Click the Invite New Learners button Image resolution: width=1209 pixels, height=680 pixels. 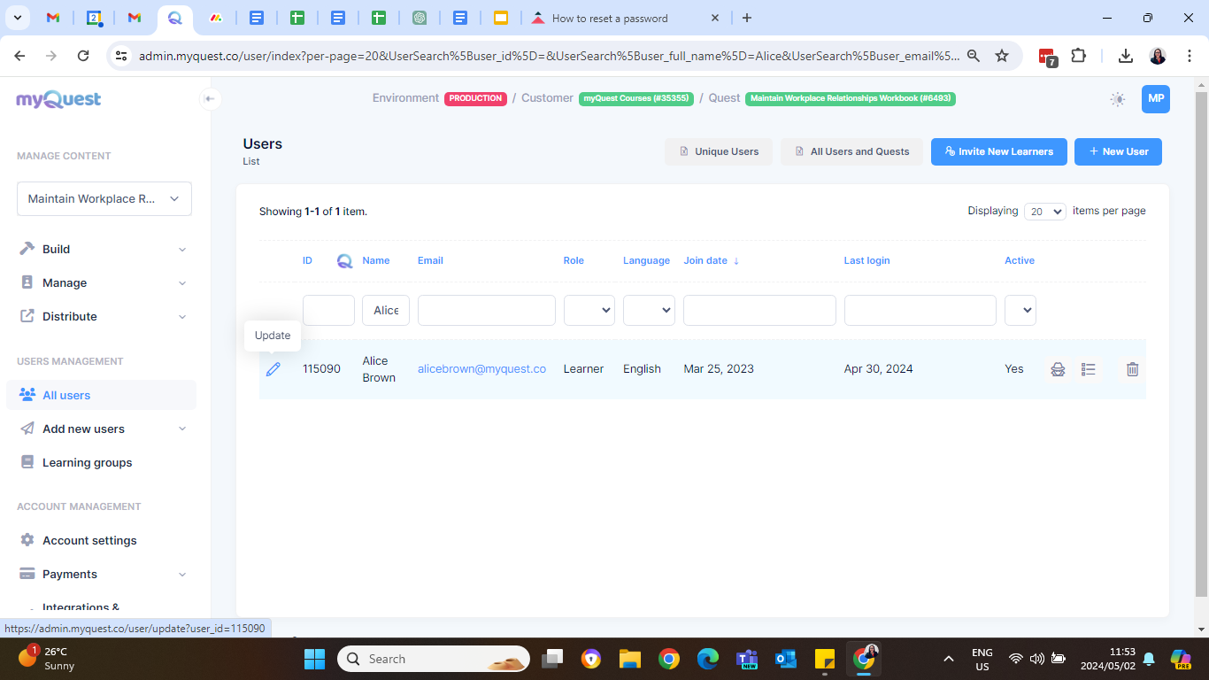tap(998, 151)
